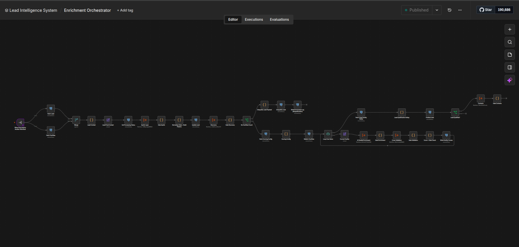The height and width of the screenshot is (247, 519).
Task: Open the Fetch Lead Postgres node
Action: [51, 109]
